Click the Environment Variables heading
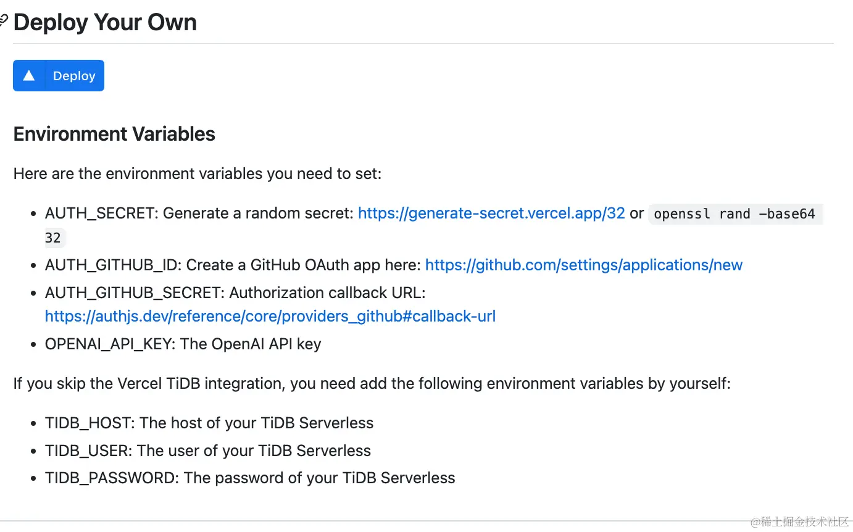 point(114,134)
